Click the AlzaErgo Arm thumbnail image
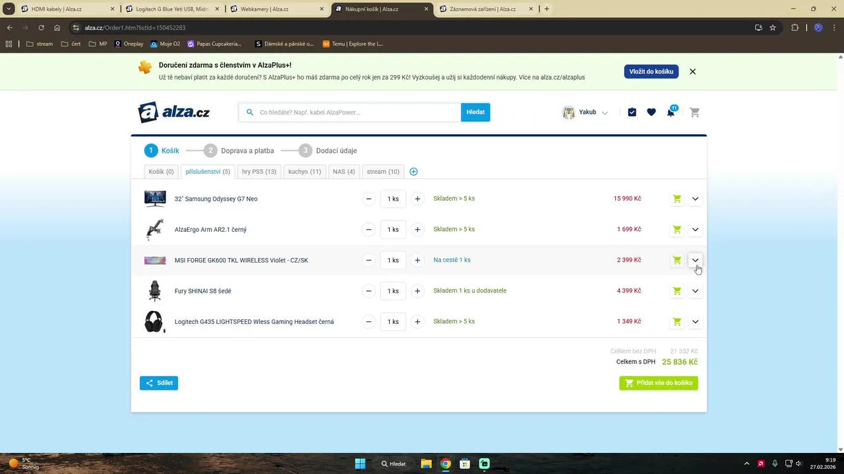This screenshot has height=474, width=844. pyautogui.click(x=155, y=230)
